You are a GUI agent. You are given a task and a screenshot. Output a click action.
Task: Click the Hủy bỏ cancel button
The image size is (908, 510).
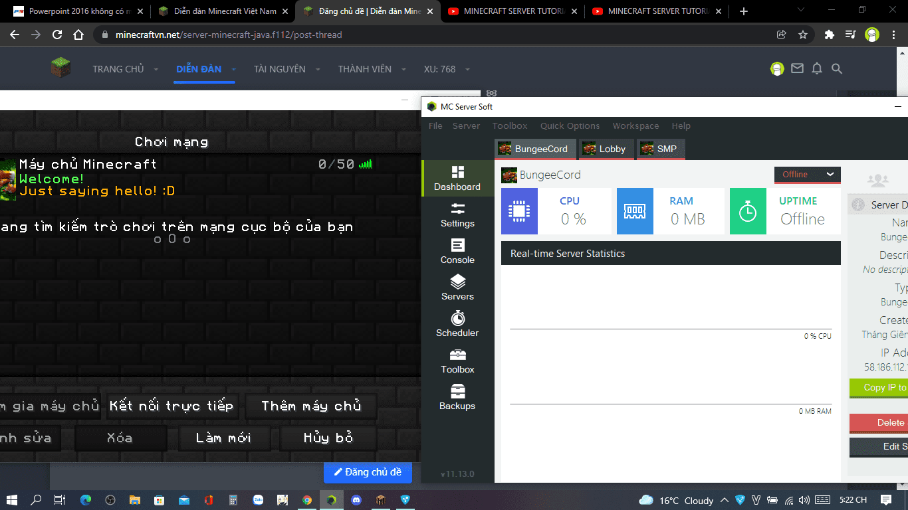point(328,438)
